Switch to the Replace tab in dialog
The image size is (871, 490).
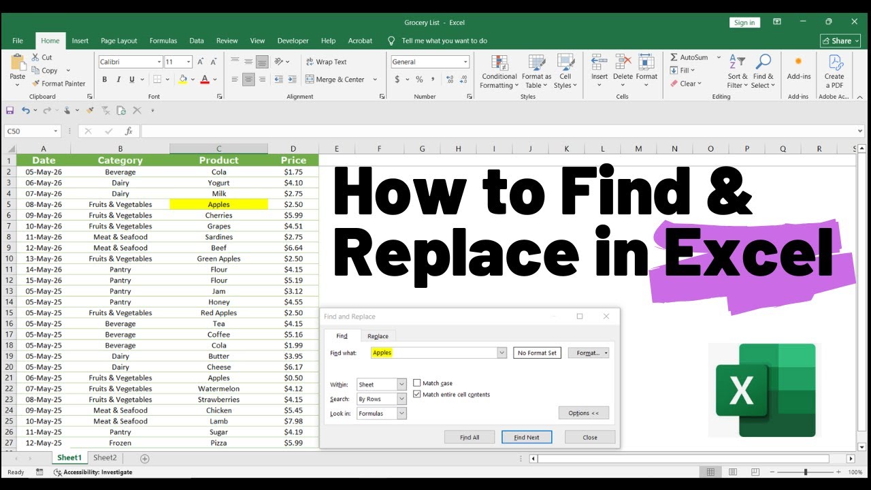(378, 336)
